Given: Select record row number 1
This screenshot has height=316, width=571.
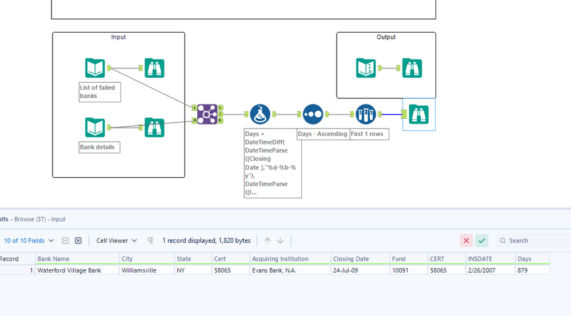Looking at the screenshot, I should click(17, 270).
